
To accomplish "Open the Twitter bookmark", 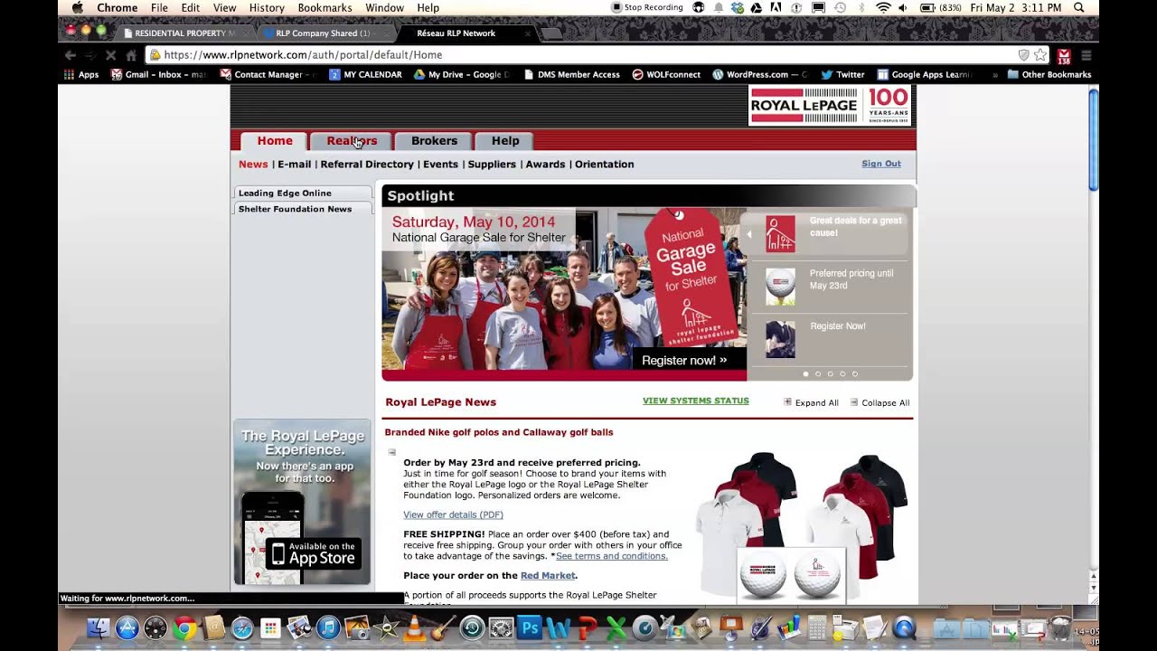I will point(842,75).
